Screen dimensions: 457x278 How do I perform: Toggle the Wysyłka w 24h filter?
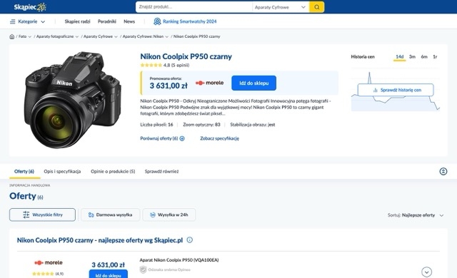(169, 215)
